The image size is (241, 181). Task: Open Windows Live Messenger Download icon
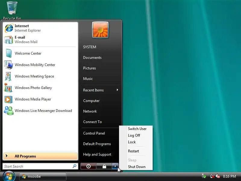tap(9, 111)
